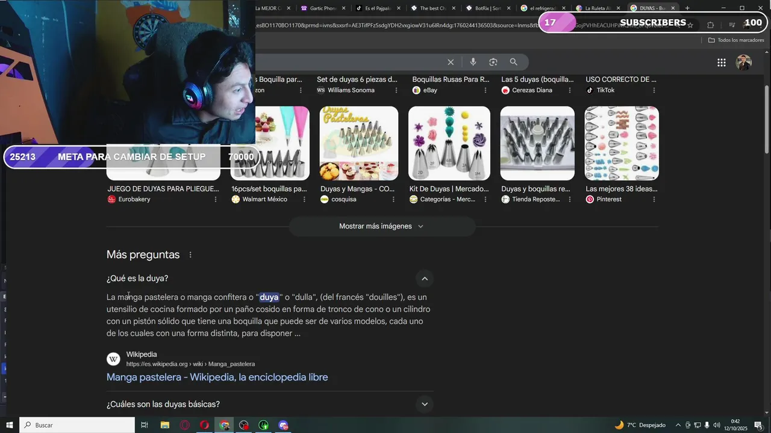The width and height of the screenshot is (771, 433).
Task: Open JUEGO DE DUYAS PARA PLIEGUE title
Action: pyautogui.click(x=163, y=189)
